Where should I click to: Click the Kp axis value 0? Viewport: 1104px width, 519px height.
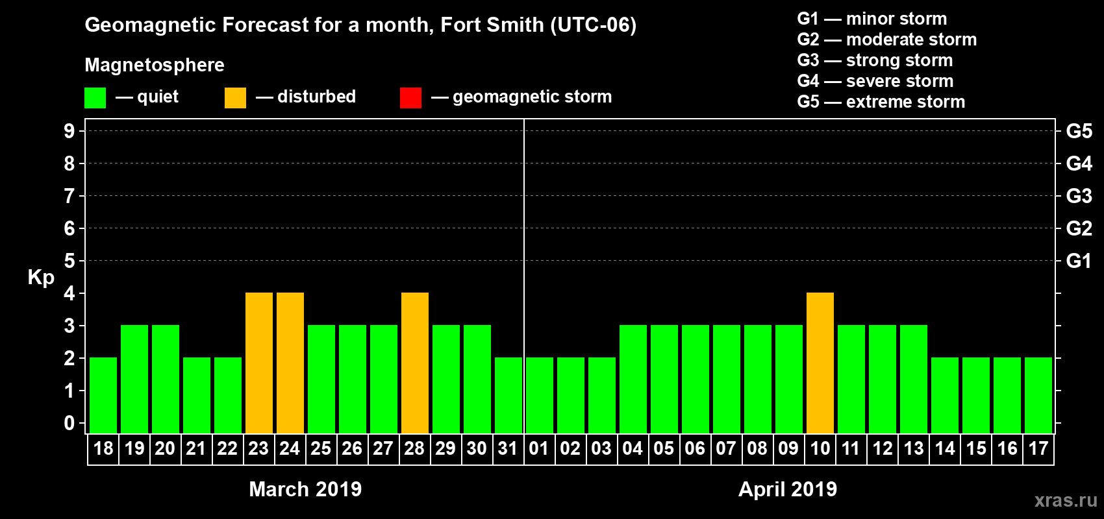click(69, 423)
